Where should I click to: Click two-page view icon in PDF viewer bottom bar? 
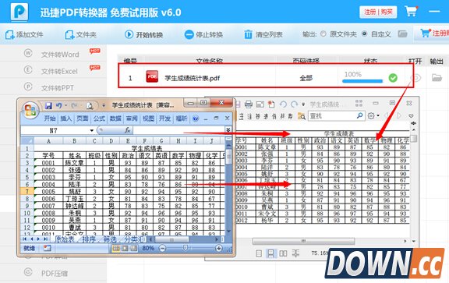(x=283, y=253)
